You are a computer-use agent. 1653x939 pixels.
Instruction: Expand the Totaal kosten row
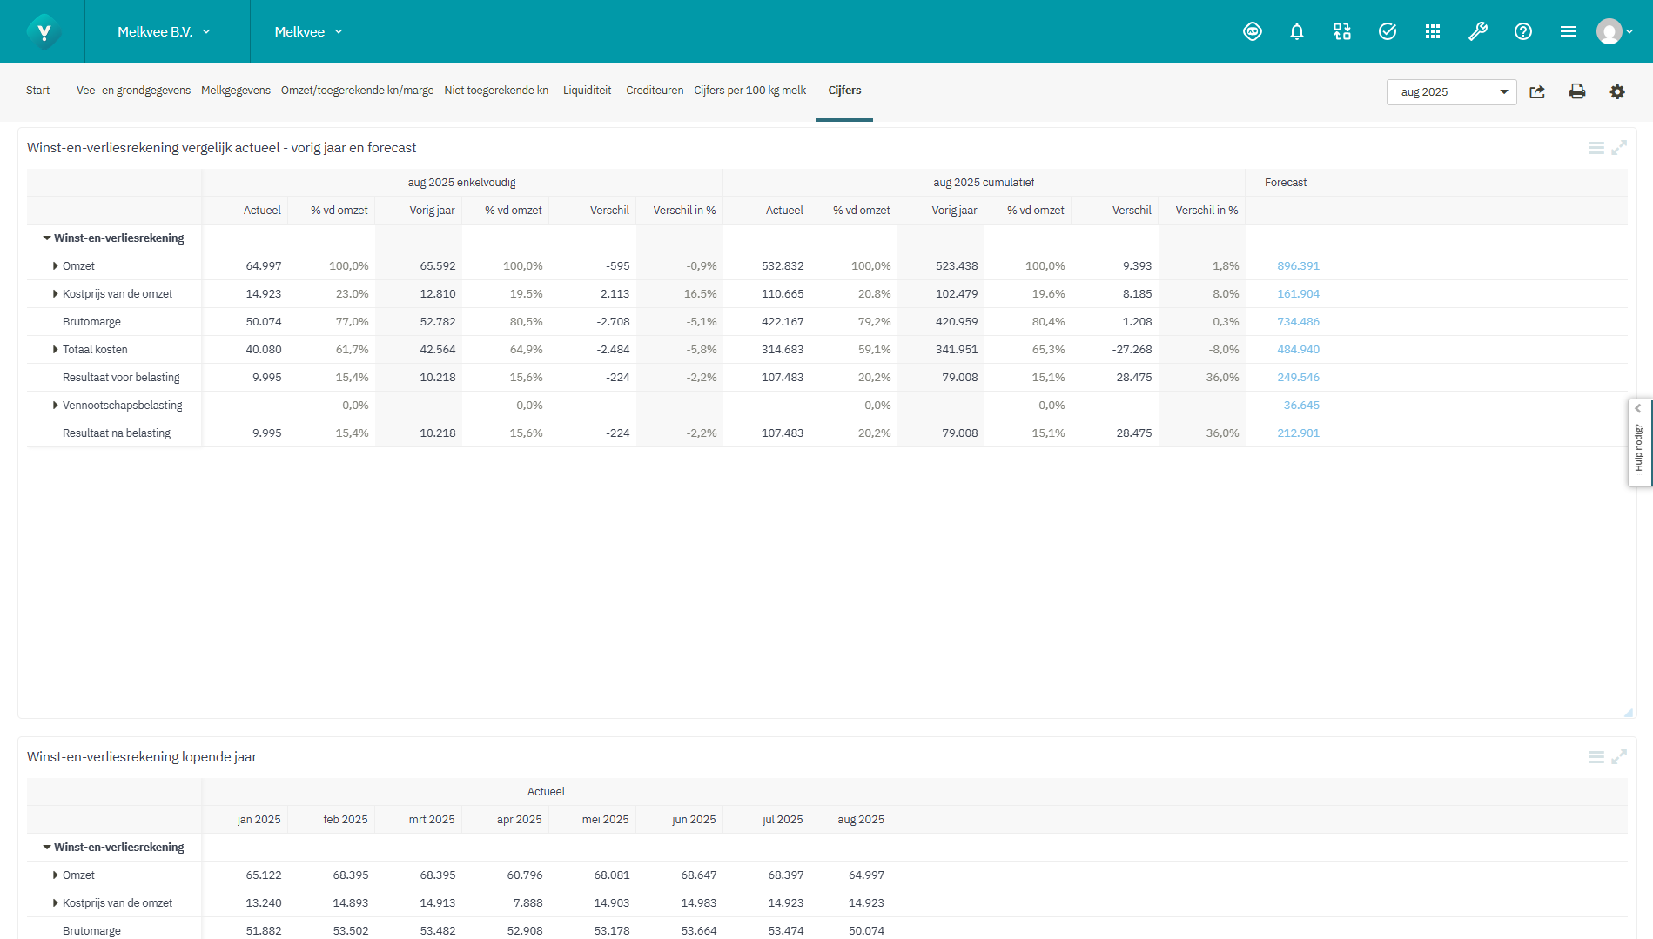click(56, 350)
